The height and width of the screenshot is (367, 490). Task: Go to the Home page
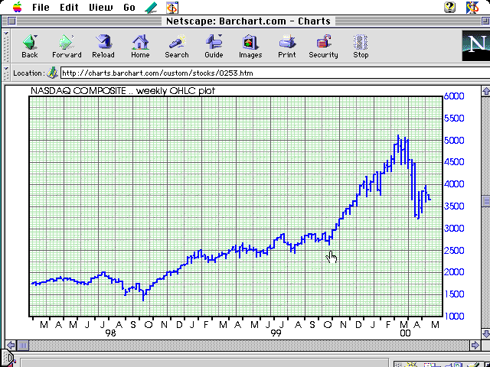click(140, 46)
